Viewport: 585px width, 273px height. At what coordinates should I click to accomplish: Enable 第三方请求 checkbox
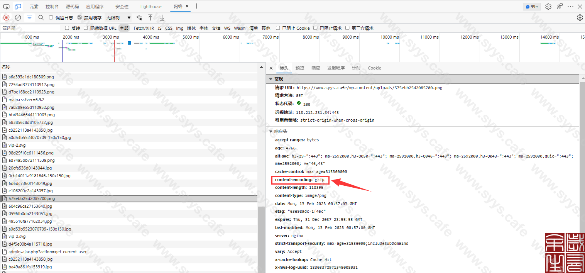347,28
